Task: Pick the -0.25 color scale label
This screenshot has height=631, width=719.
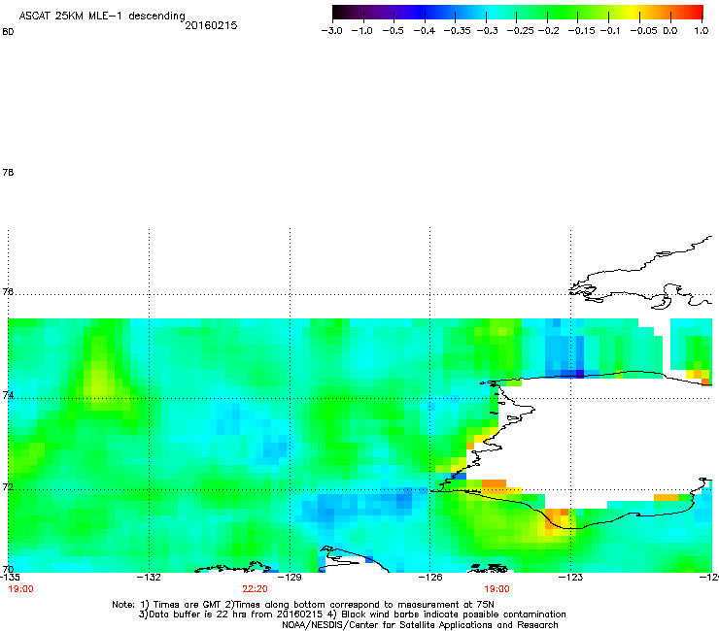Action: click(x=520, y=31)
